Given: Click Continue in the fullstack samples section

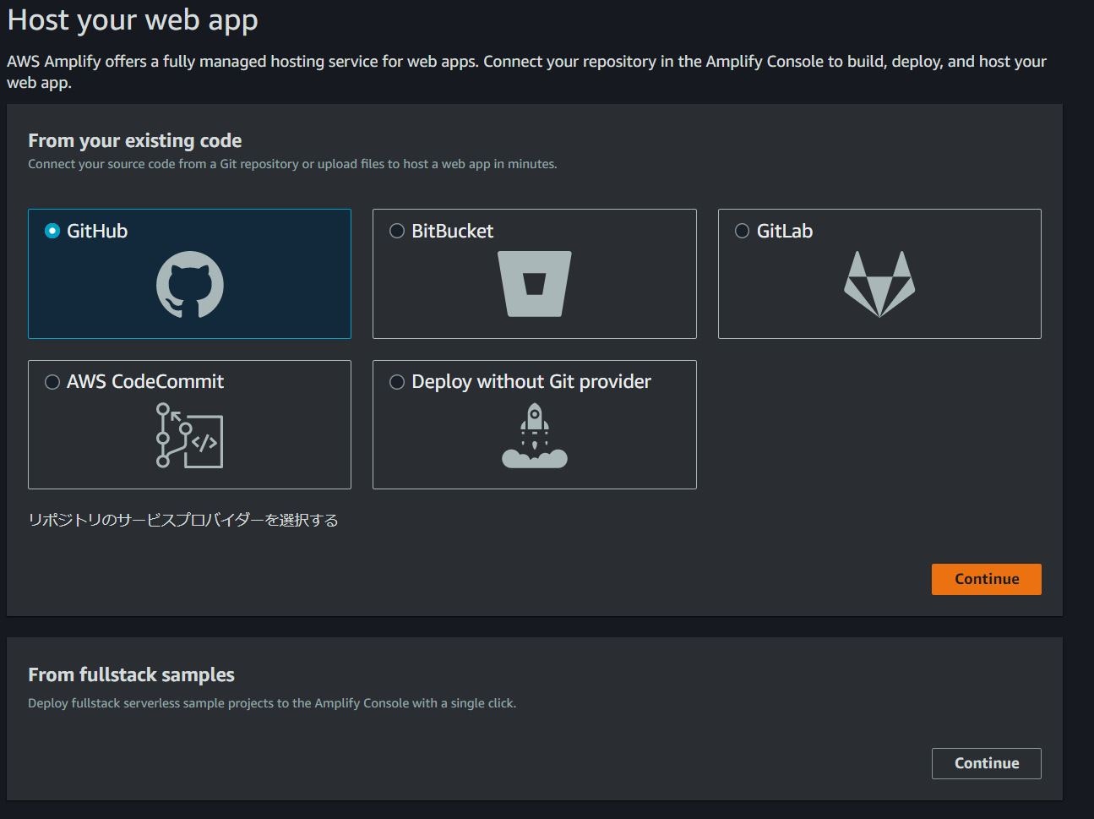Looking at the screenshot, I should point(986,762).
